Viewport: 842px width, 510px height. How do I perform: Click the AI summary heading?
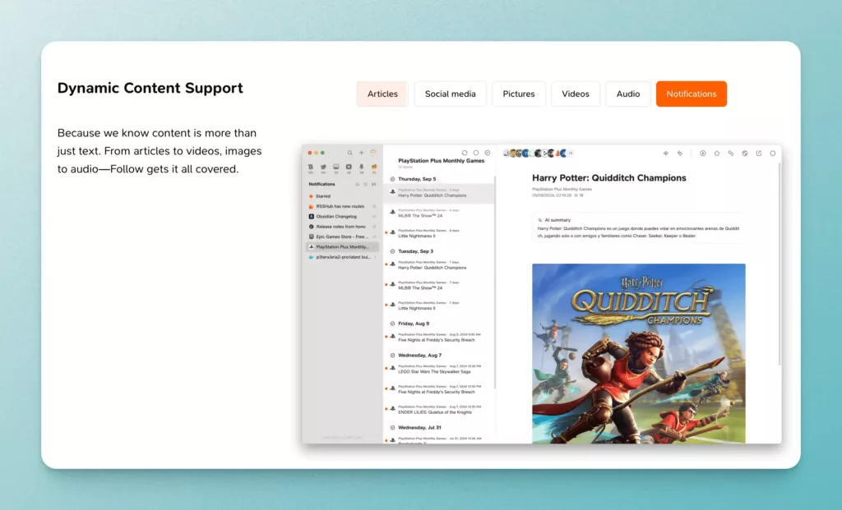pos(557,220)
